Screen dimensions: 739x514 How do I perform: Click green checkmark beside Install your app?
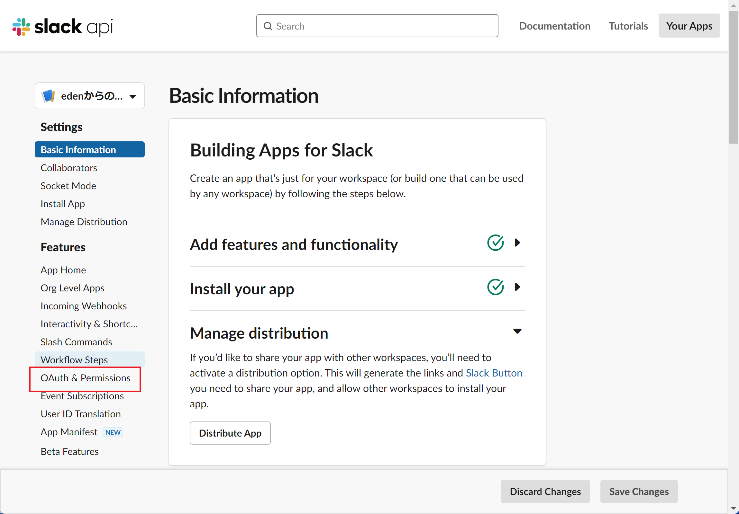coord(495,287)
